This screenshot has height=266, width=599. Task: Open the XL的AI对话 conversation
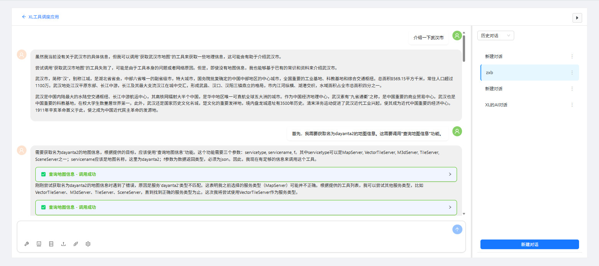(x=526, y=105)
